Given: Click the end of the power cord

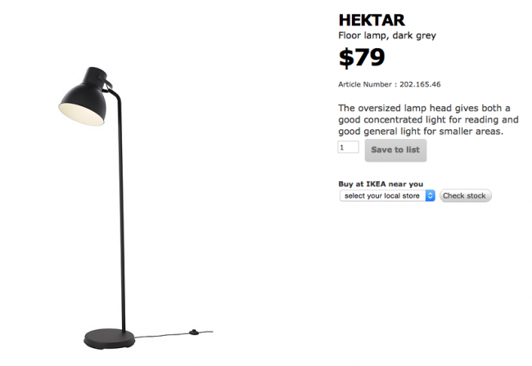Looking at the screenshot, I should 210,332.
